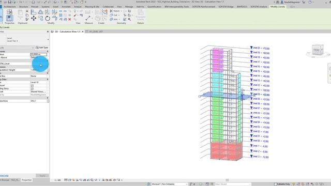Switch to the 3D Calculation View 1.1 tab
This screenshot has width=331, height=186.
pyautogui.click(x=68, y=32)
